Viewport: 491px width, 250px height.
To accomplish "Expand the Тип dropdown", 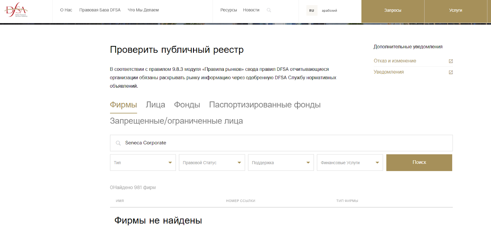I will [143, 162].
